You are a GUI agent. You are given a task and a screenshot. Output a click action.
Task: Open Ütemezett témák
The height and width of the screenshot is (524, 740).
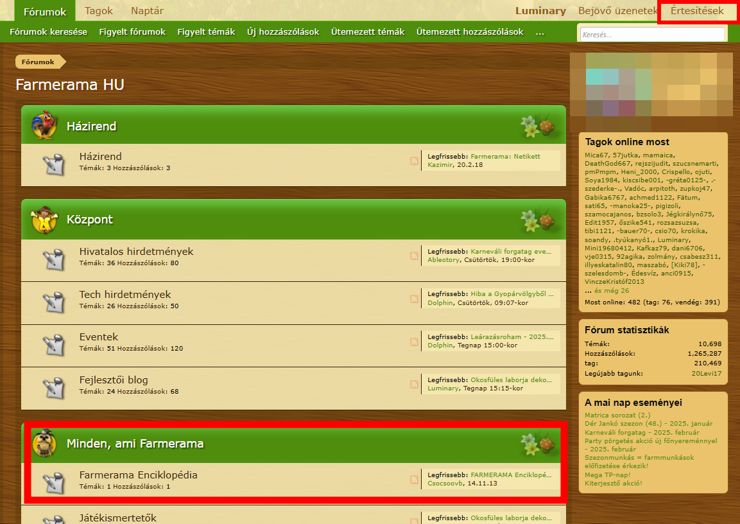368,31
